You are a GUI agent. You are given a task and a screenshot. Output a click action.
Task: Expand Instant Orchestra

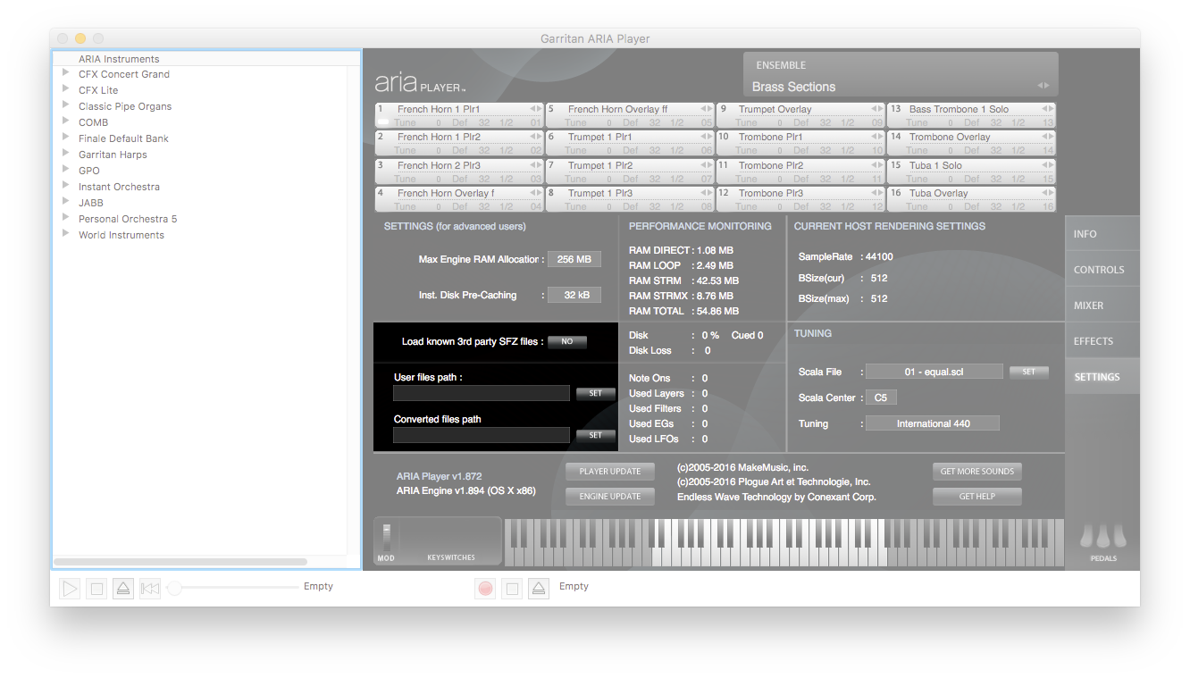click(66, 187)
